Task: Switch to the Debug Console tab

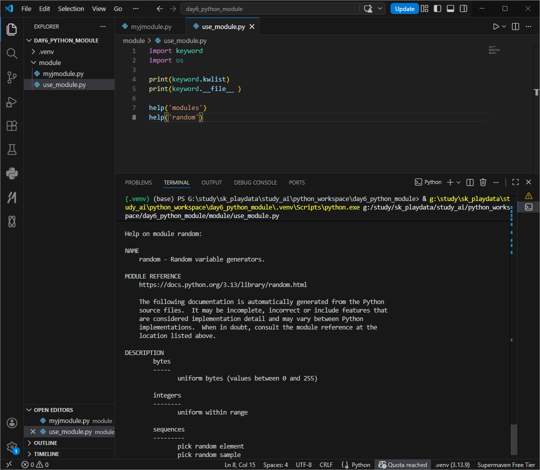Action: [255, 182]
